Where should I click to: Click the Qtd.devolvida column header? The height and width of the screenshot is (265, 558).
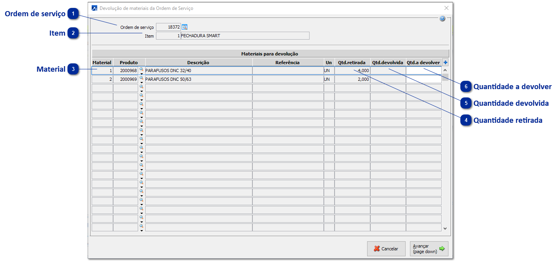click(388, 63)
